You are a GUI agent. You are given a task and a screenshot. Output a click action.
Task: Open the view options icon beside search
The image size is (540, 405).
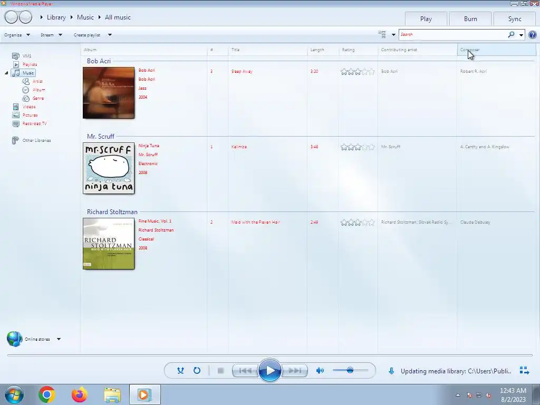click(x=382, y=34)
